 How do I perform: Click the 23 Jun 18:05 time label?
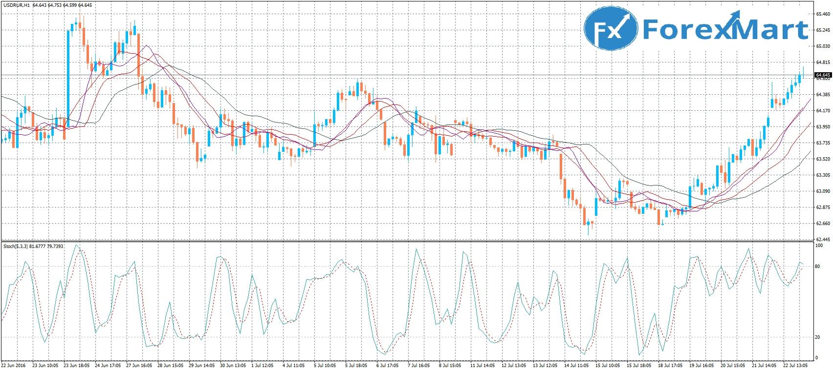point(76,365)
